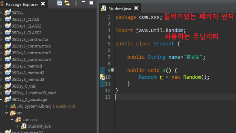The image size is (236, 133).
Task: Open Package Explorer view menu (three dots)
Action: (x=76, y=3)
